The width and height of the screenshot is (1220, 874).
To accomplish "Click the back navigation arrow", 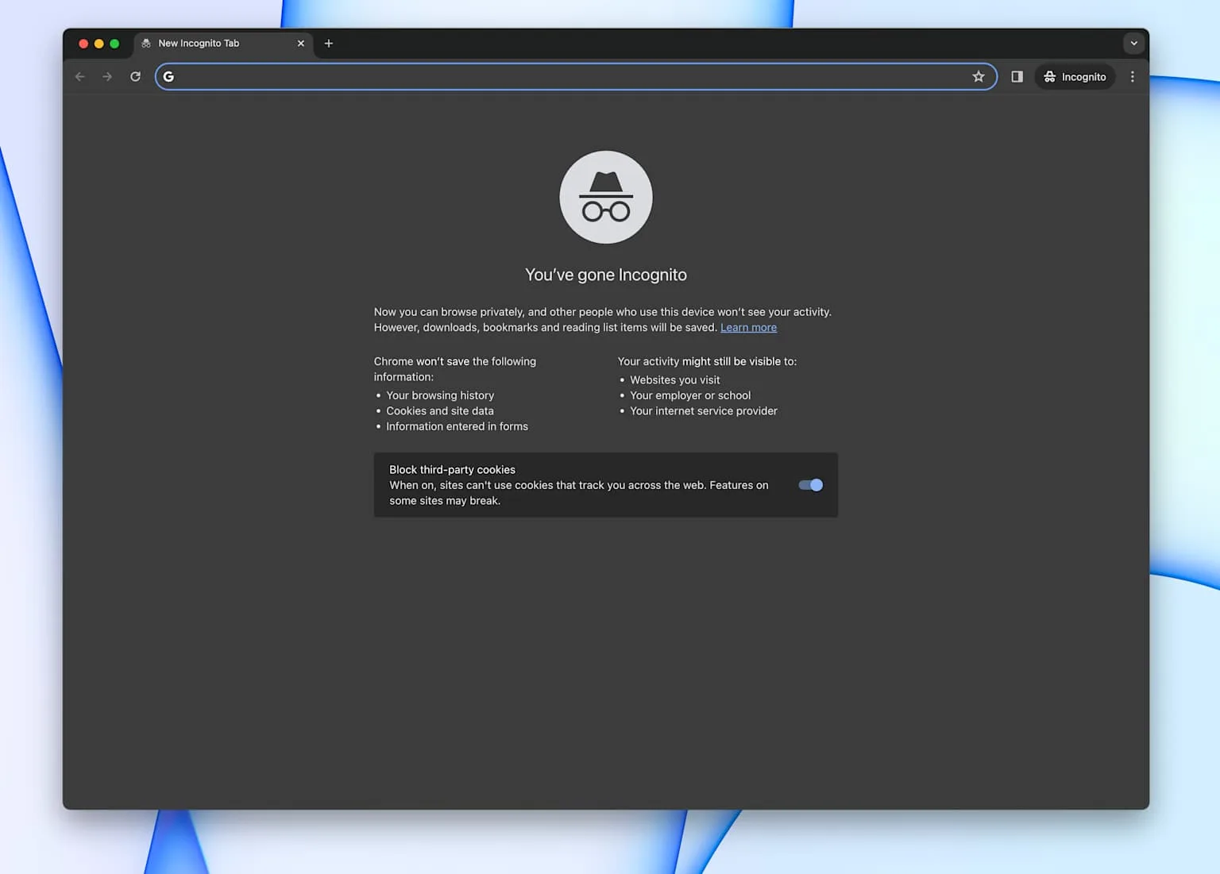I will (79, 77).
